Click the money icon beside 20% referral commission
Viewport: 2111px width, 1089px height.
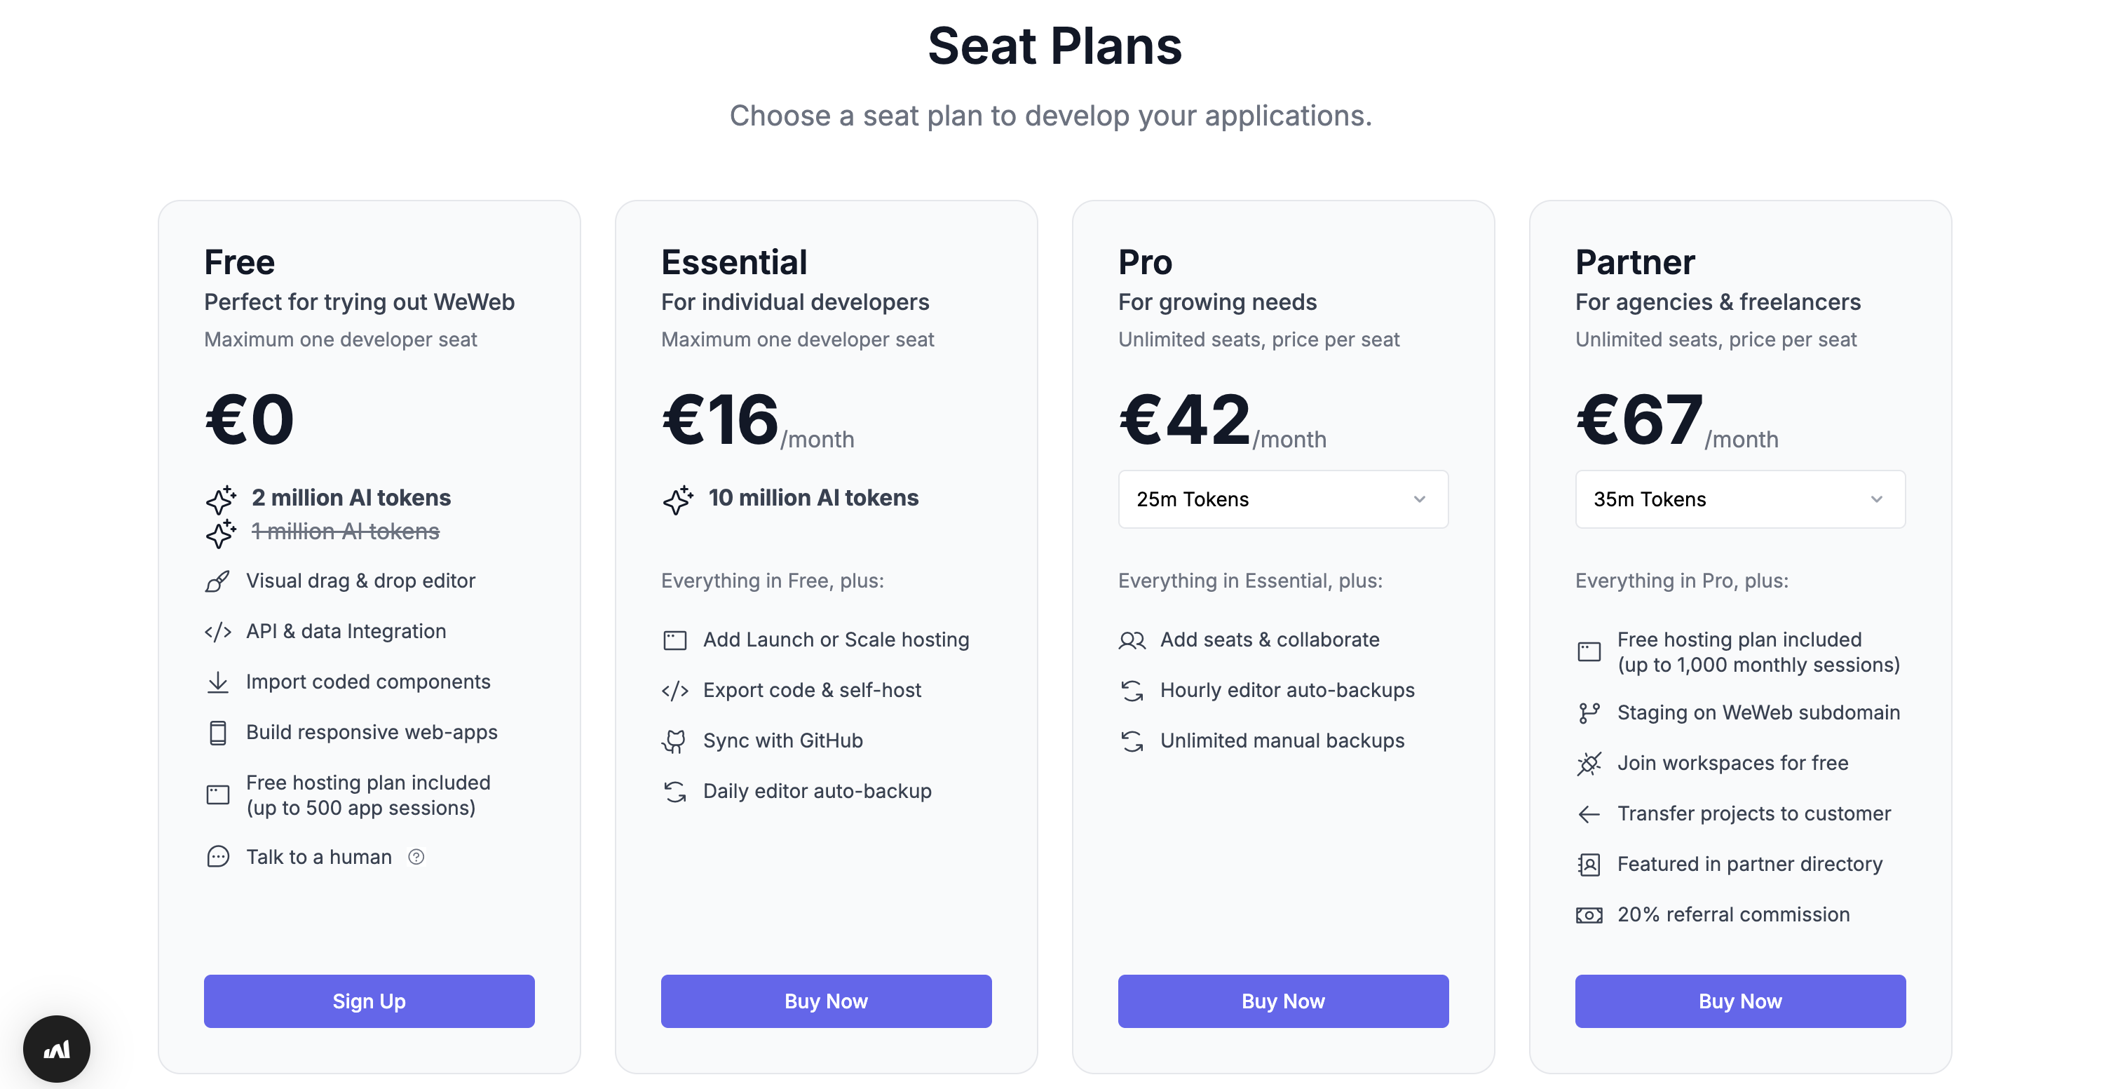click(x=1589, y=915)
